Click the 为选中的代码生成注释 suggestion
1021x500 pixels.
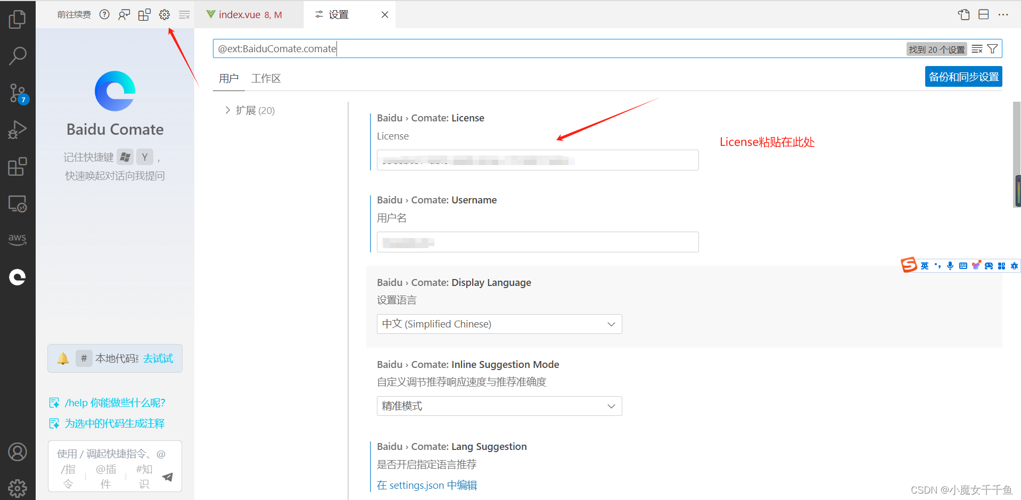[x=115, y=423]
